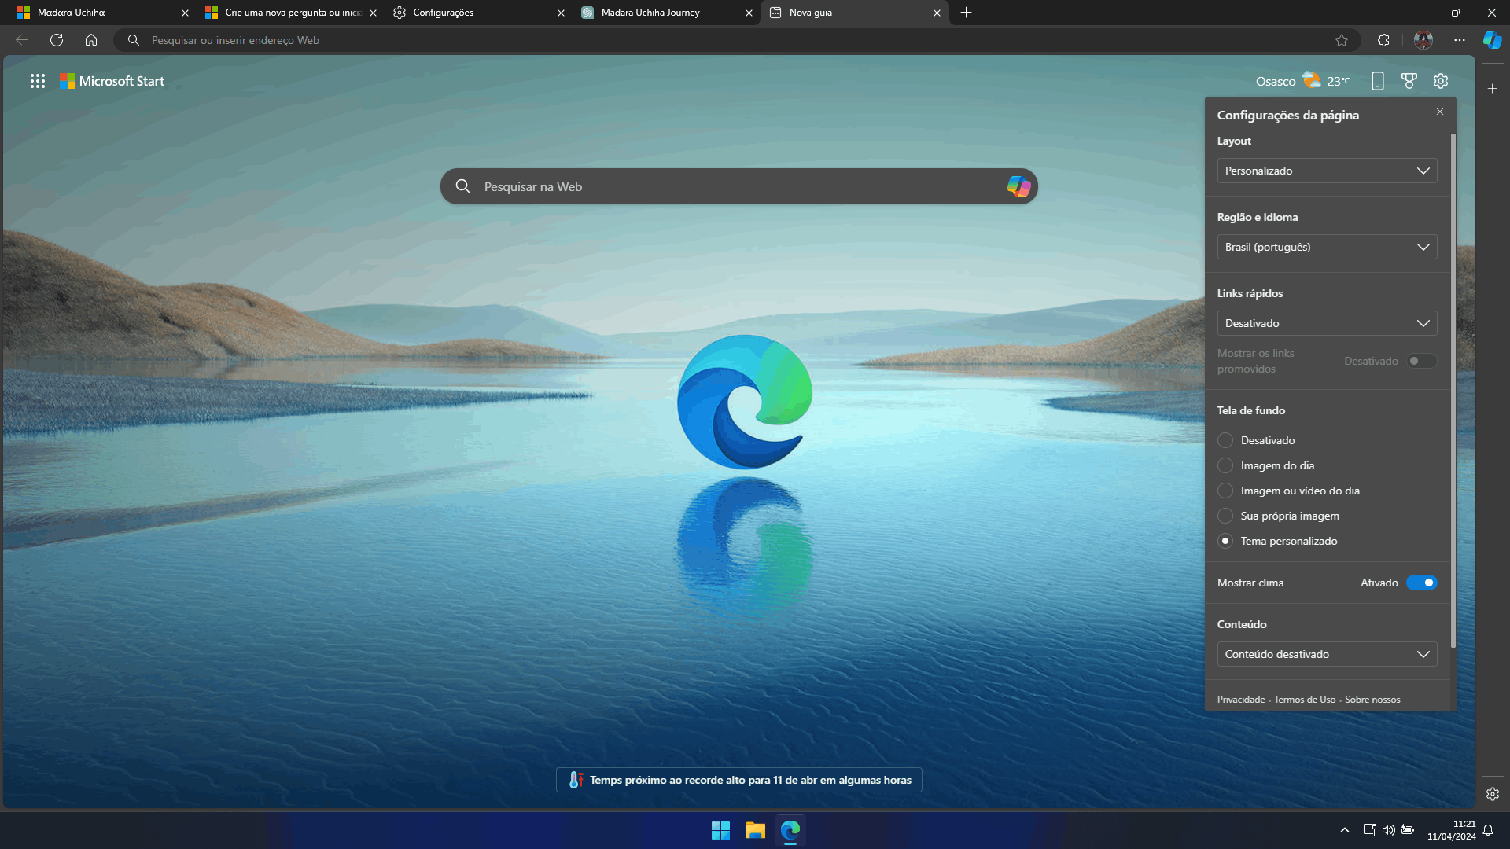Open the Privacidade link
Image resolution: width=1510 pixels, height=849 pixels.
1241,700
